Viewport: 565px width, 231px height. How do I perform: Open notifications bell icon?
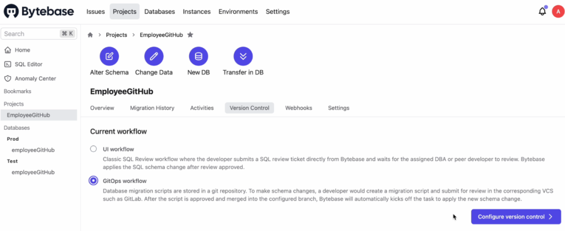point(542,11)
